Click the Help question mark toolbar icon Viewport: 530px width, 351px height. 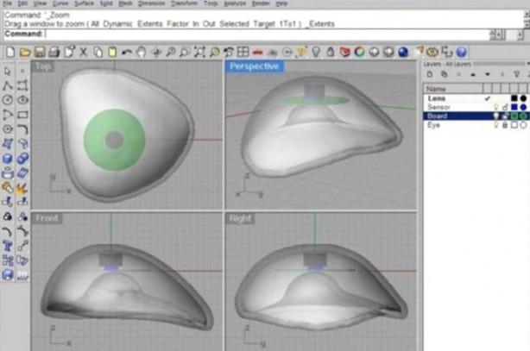[x=461, y=53]
